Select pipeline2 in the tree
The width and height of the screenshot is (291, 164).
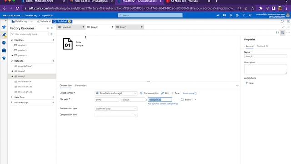(x=22, y=51)
